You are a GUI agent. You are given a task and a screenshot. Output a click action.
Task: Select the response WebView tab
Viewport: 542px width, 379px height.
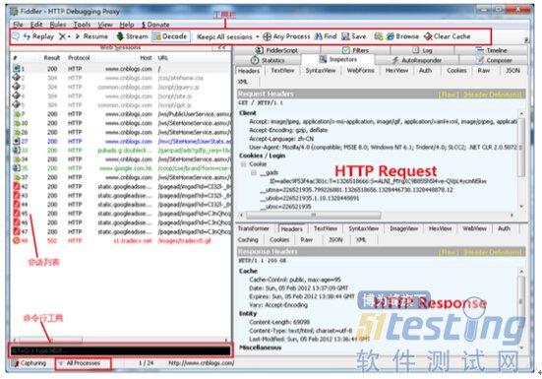[x=474, y=228]
